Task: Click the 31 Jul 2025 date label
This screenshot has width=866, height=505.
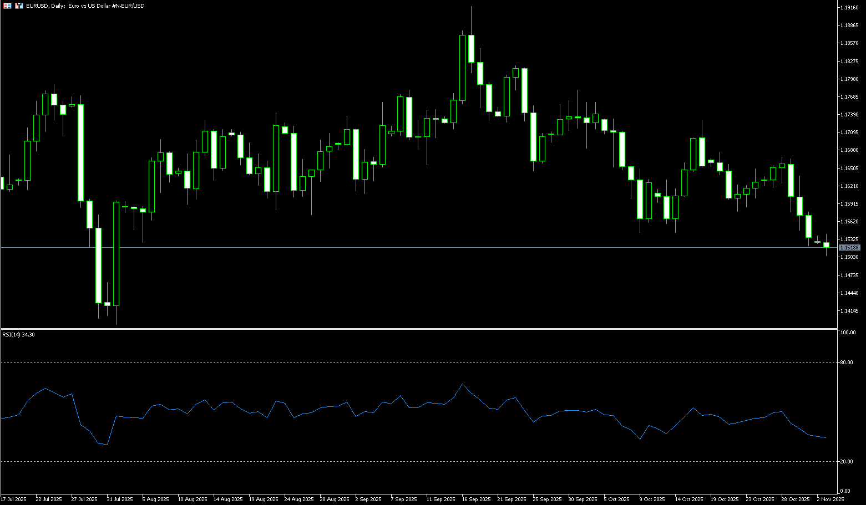Action: [x=120, y=499]
